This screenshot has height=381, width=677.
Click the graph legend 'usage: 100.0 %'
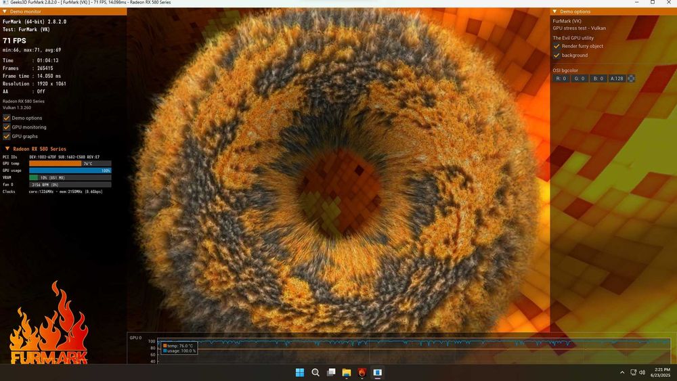179,351
